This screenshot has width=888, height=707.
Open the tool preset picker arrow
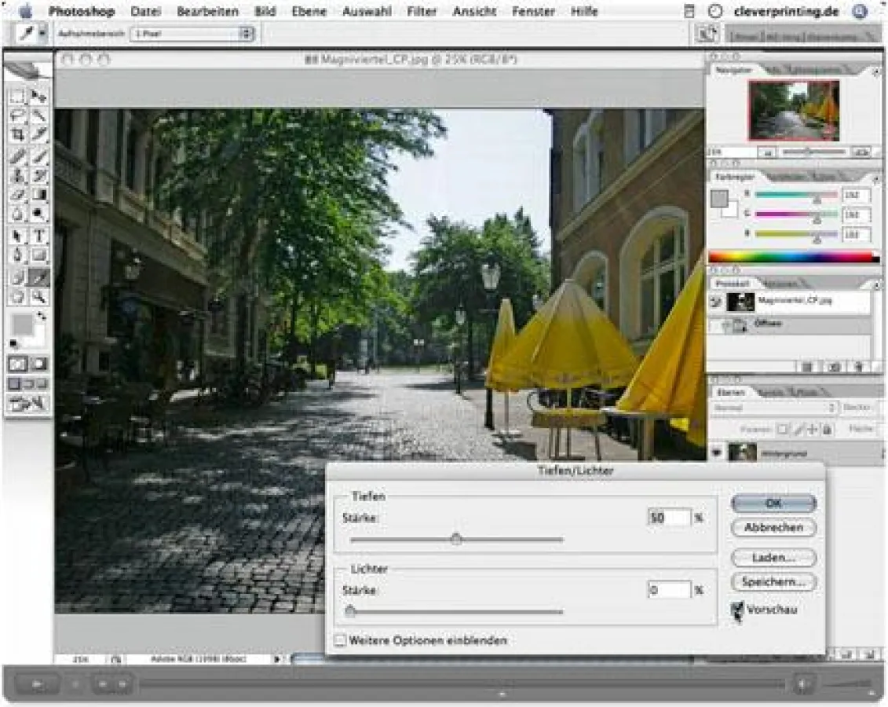[42, 35]
